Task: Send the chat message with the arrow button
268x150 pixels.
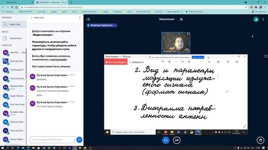Action: pyautogui.click(x=79, y=140)
